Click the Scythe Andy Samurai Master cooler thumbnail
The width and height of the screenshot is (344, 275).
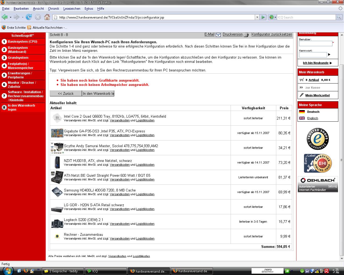[57, 148]
